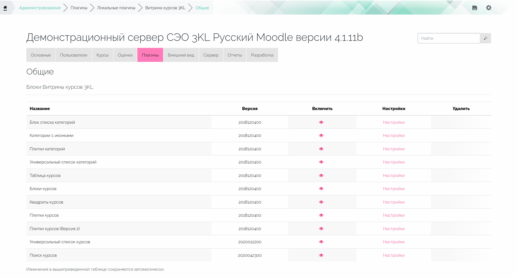Open the Курсы tab
Image resolution: width=518 pixels, height=278 pixels.
(103, 55)
